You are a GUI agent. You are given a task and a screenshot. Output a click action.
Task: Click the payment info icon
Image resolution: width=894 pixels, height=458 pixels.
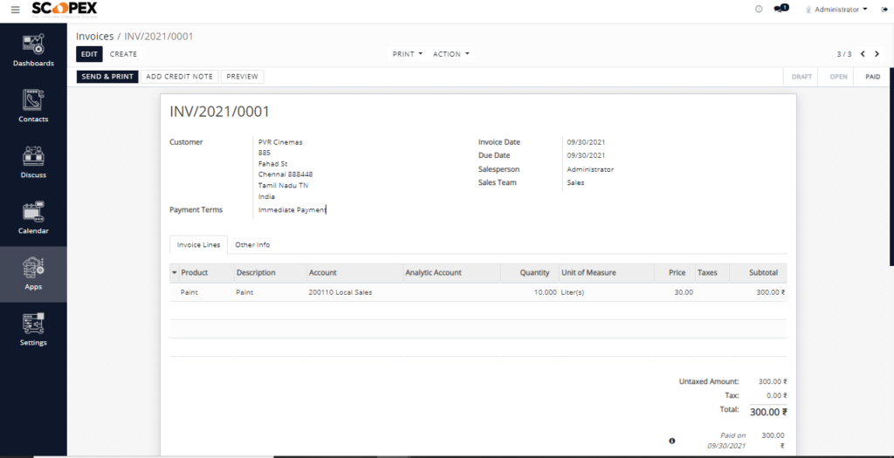coord(671,441)
